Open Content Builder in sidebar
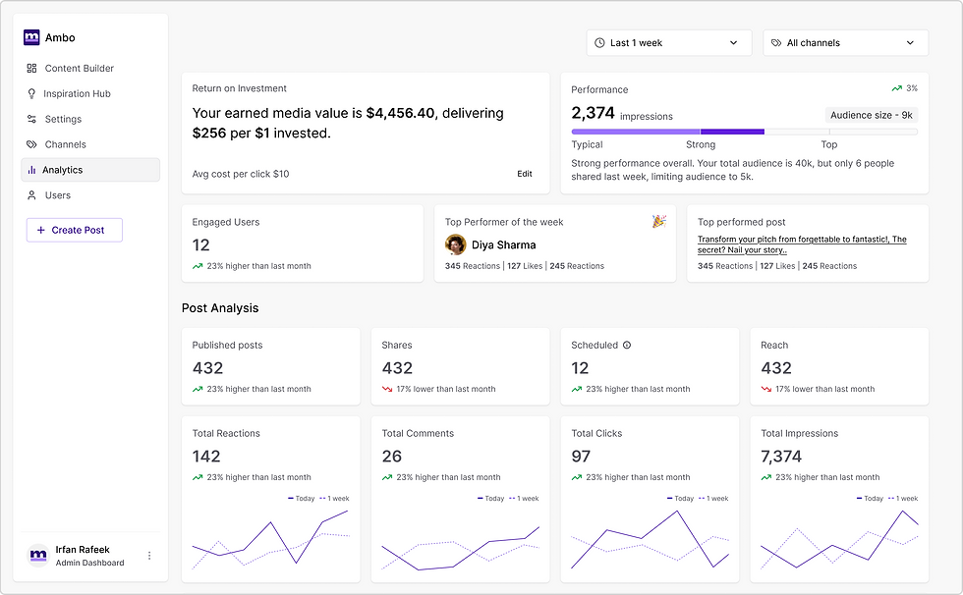This screenshot has height=595, width=963. (x=90, y=68)
